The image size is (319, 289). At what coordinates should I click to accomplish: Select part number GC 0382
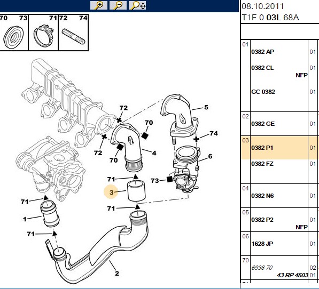[x=263, y=92]
